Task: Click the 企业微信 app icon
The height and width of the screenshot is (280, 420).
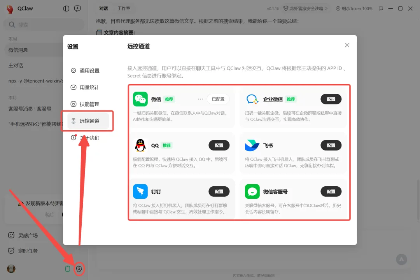Action: pyautogui.click(x=252, y=99)
